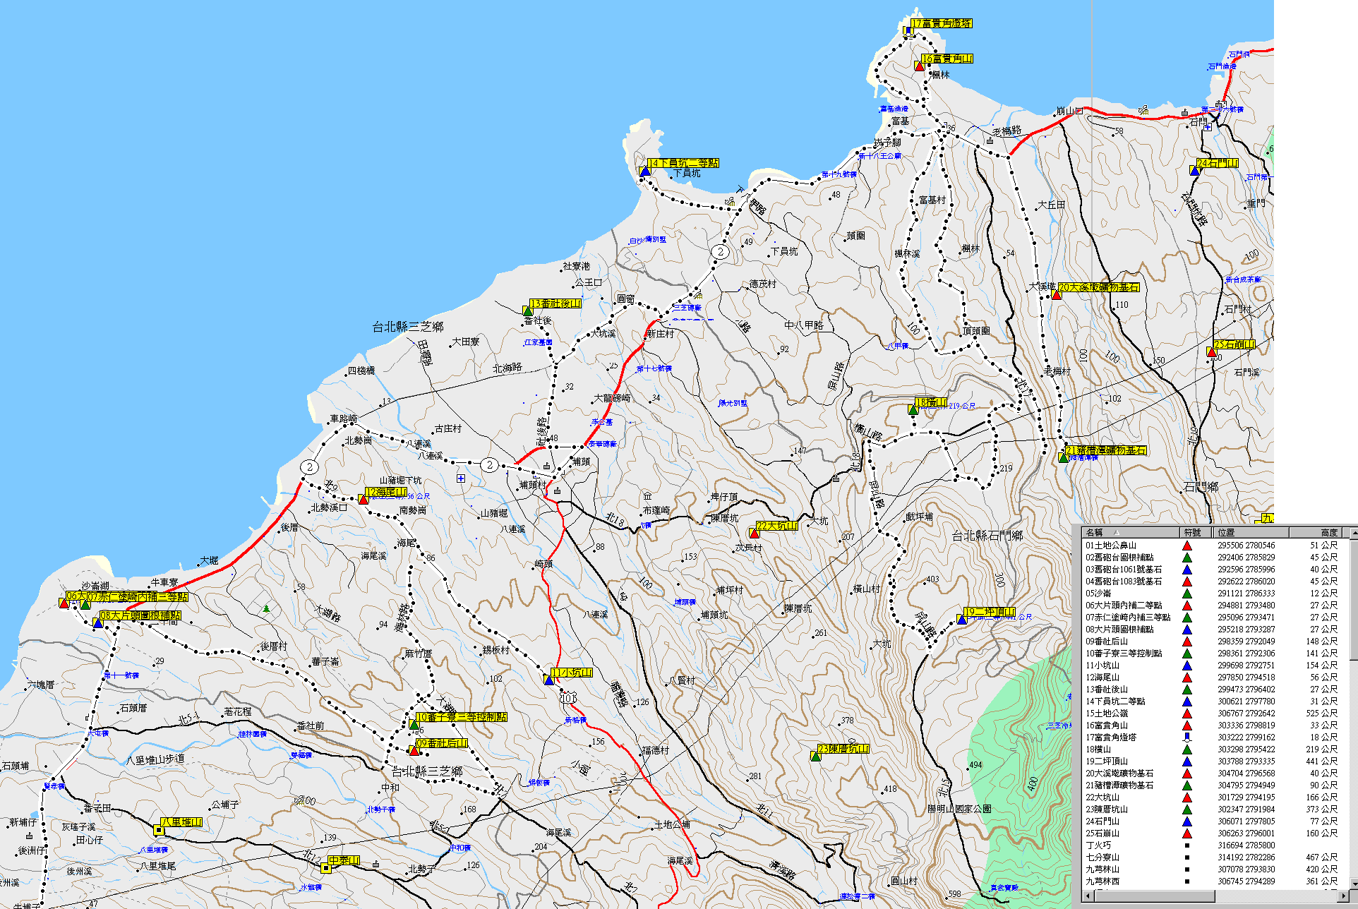The width and height of the screenshot is (1358, 909).
Task: Click the black square symbol in the 丁火巧 row
Action: [x=1187, y=845]
